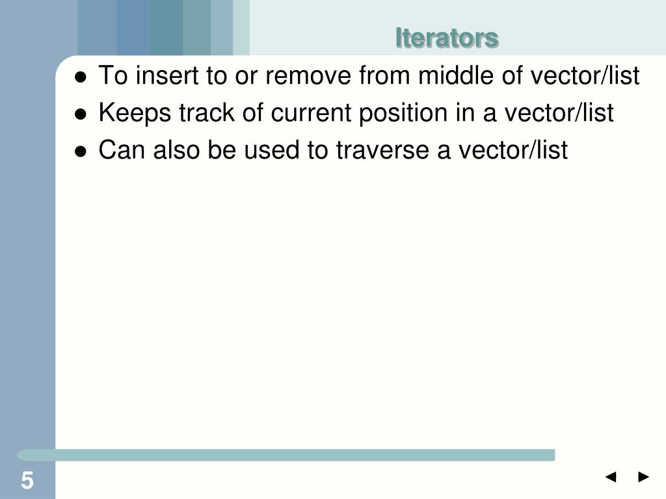The height and width of the screenshot is (499, 666).
Task: Go back with the left arrow icon
Action: click(611, 476)
